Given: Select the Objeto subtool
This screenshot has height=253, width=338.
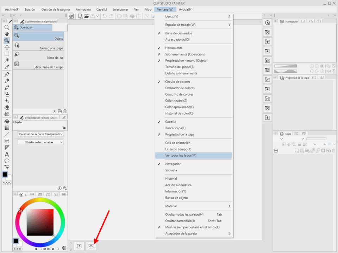Looking at the screenshot, I should pyautogui.click(x=39, y=36).
